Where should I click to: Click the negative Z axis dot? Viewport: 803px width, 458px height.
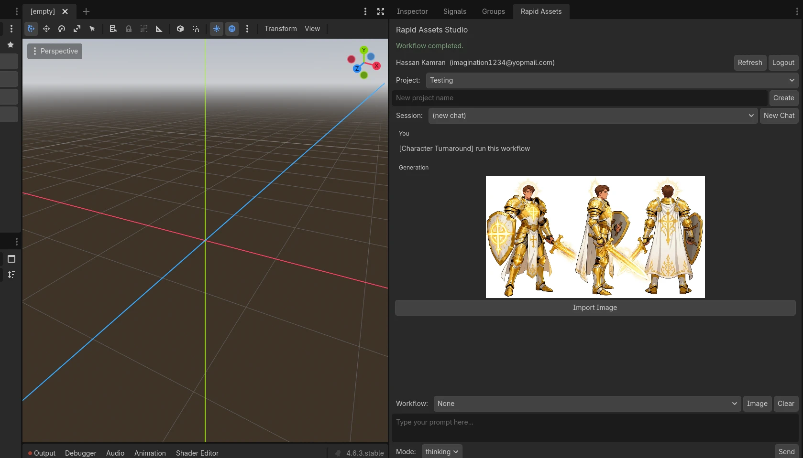(371, 56)
